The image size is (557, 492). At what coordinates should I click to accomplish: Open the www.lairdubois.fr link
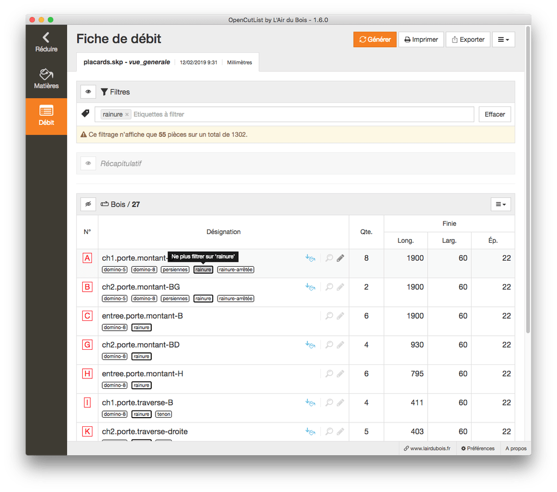click(427, 449)
